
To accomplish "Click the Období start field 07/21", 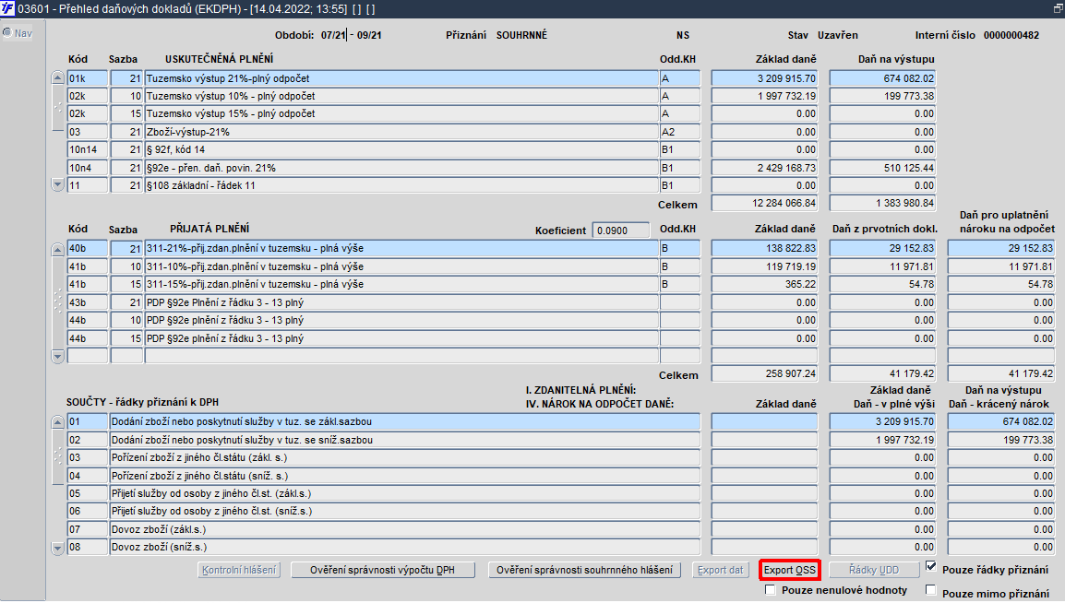I will tap(333, 35).
